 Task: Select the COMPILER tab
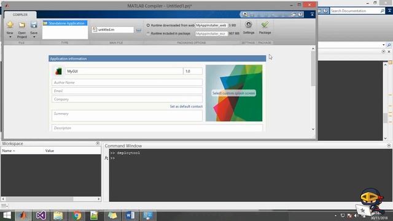pyautogui.click(x=20, y=15)
